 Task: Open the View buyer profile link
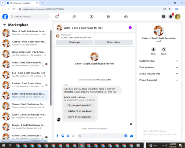coord(104,80)
